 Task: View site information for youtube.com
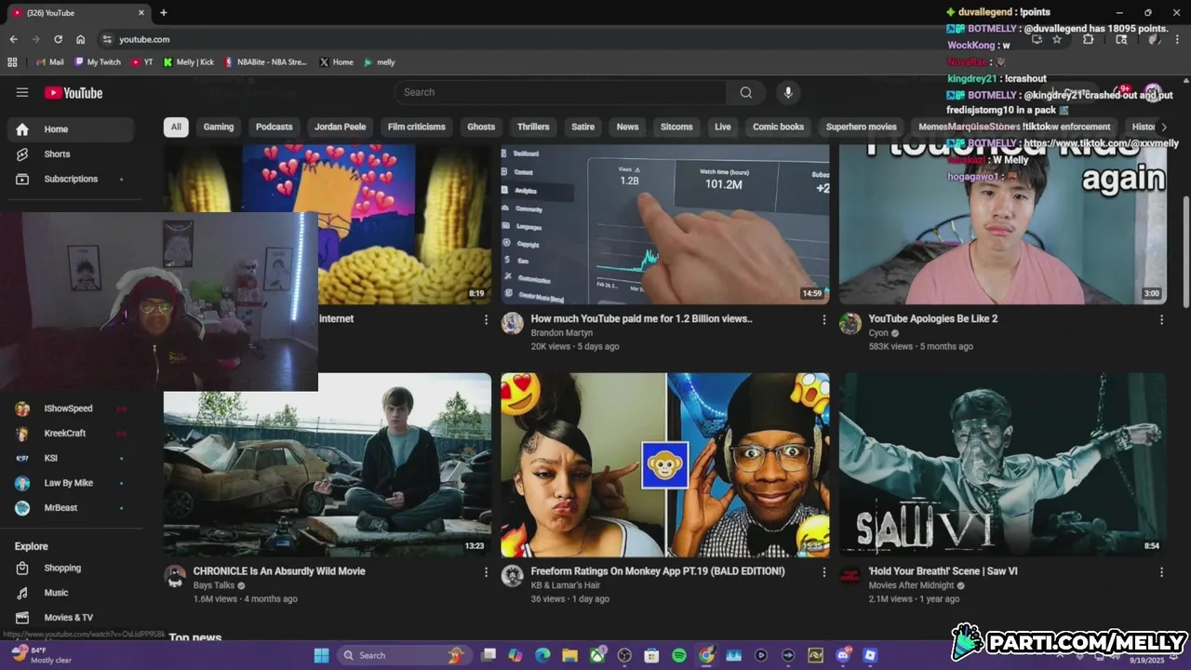[x=107, y=39]
